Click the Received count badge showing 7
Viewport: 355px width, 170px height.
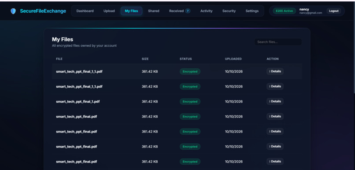click(x=188, y=11)
